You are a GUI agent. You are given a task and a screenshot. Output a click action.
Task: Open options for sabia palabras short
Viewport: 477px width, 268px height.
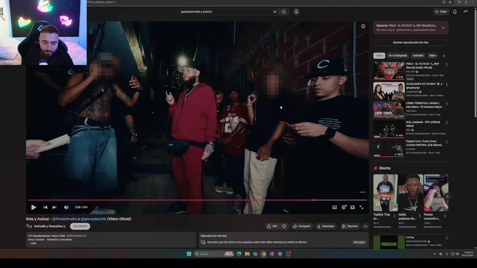tap(420, 216)
